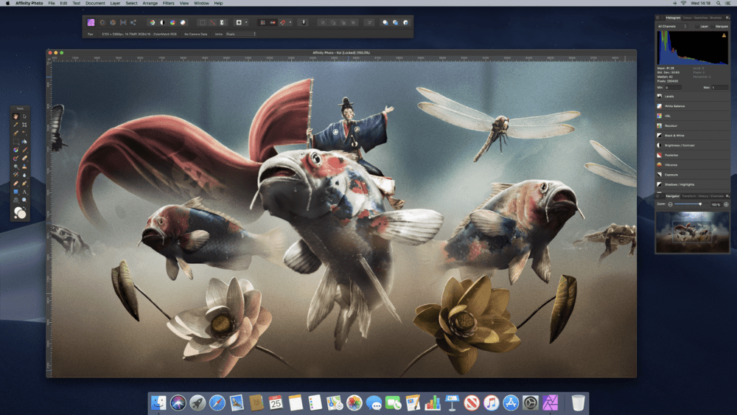Switch to the Transform tab
The image size is (737, 415).
click(688, 196)
